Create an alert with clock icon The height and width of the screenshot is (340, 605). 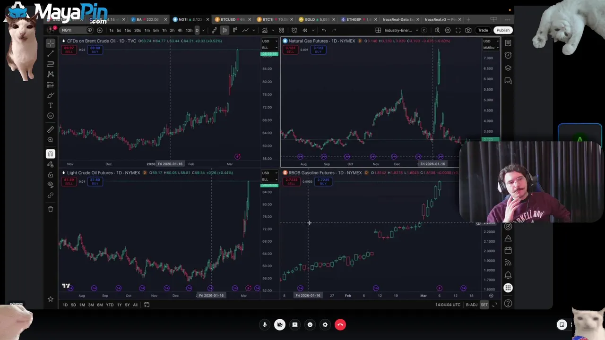pyautogui.click(x=294, y=30)
